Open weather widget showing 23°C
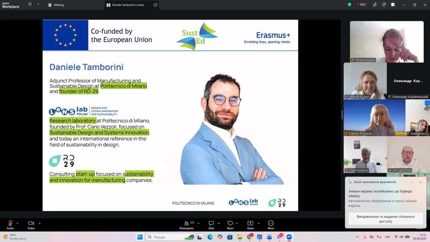This screenshot has height=242, width=430. click(x=14, y=237)
